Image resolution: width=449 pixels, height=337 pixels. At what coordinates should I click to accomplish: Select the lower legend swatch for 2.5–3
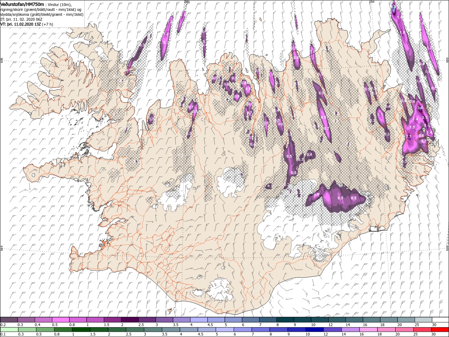(135, 330)
